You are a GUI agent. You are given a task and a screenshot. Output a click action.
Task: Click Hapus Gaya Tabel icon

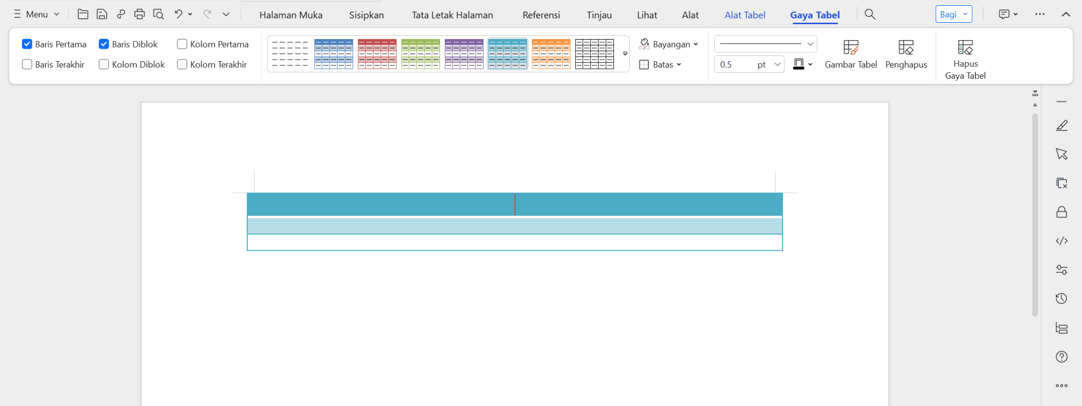965,48
